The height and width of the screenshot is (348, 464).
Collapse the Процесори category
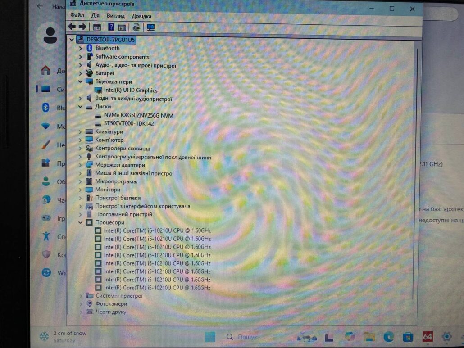(81, 222)
